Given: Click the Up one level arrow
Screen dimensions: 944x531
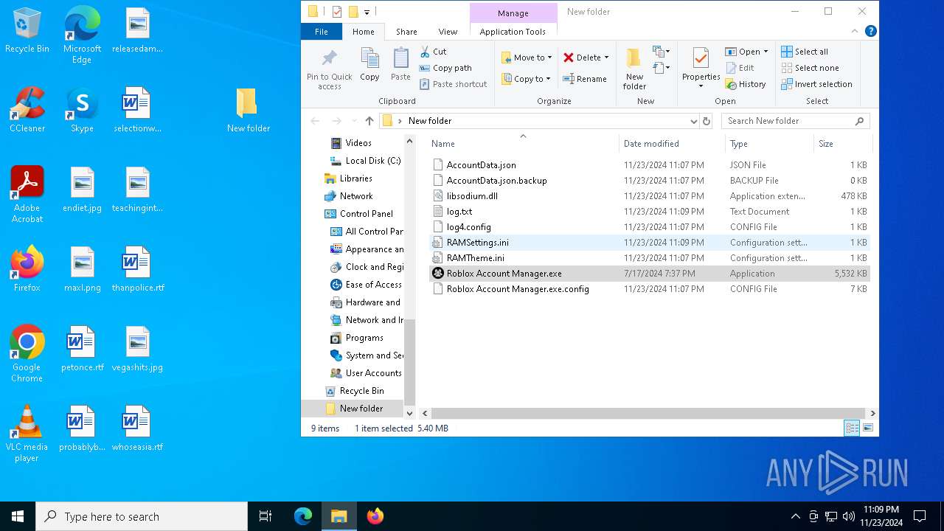Looking at the screenshot, I should click(x=369, y=121).
